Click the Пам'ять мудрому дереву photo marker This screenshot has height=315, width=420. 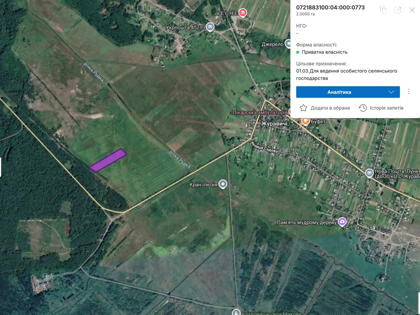342,221
